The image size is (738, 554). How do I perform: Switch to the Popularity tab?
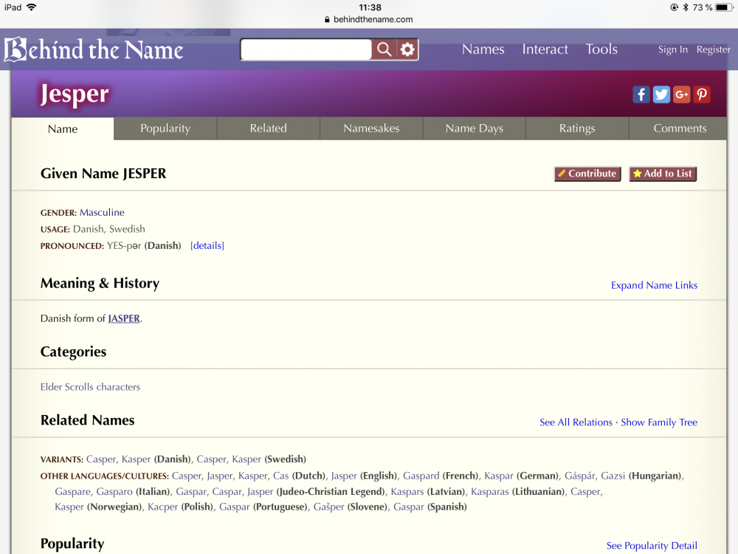(x=165, y=128)
